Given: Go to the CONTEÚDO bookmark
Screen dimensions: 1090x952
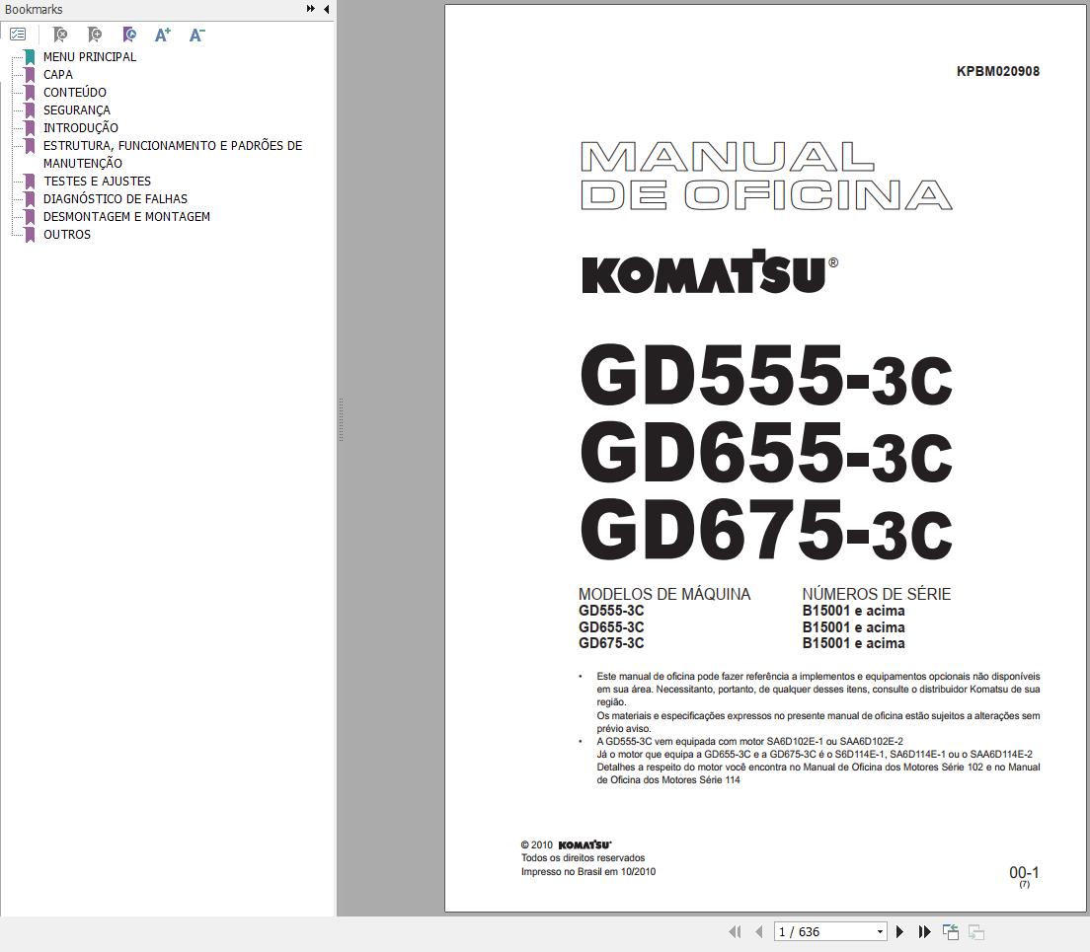Looking at the screenshot, I should (74, 93).
